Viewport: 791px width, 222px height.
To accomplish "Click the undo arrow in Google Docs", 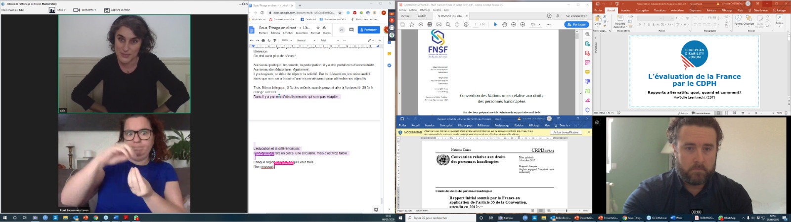I will (x=252, y=40).
